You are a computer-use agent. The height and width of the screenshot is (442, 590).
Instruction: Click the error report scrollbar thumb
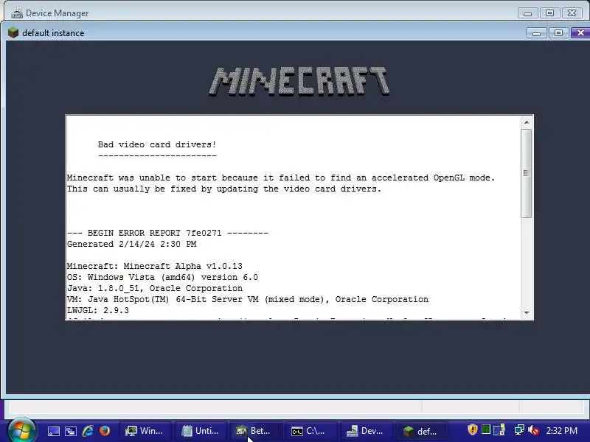[x=527, y=173]
